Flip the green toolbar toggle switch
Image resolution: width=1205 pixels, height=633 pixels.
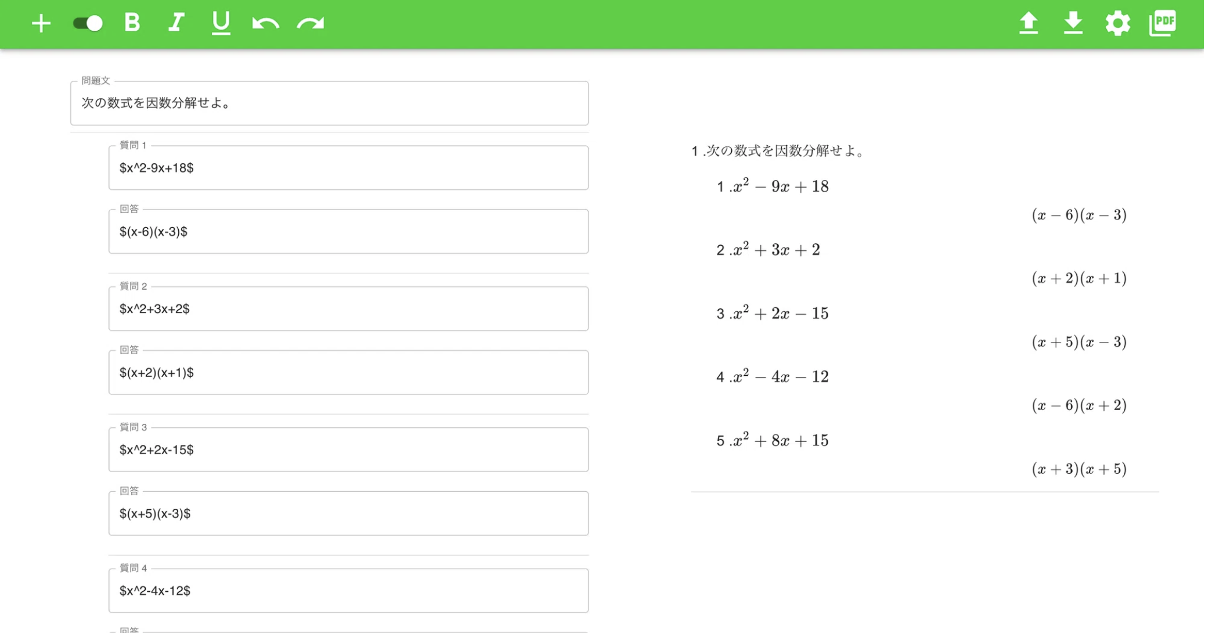coord(86,23)
